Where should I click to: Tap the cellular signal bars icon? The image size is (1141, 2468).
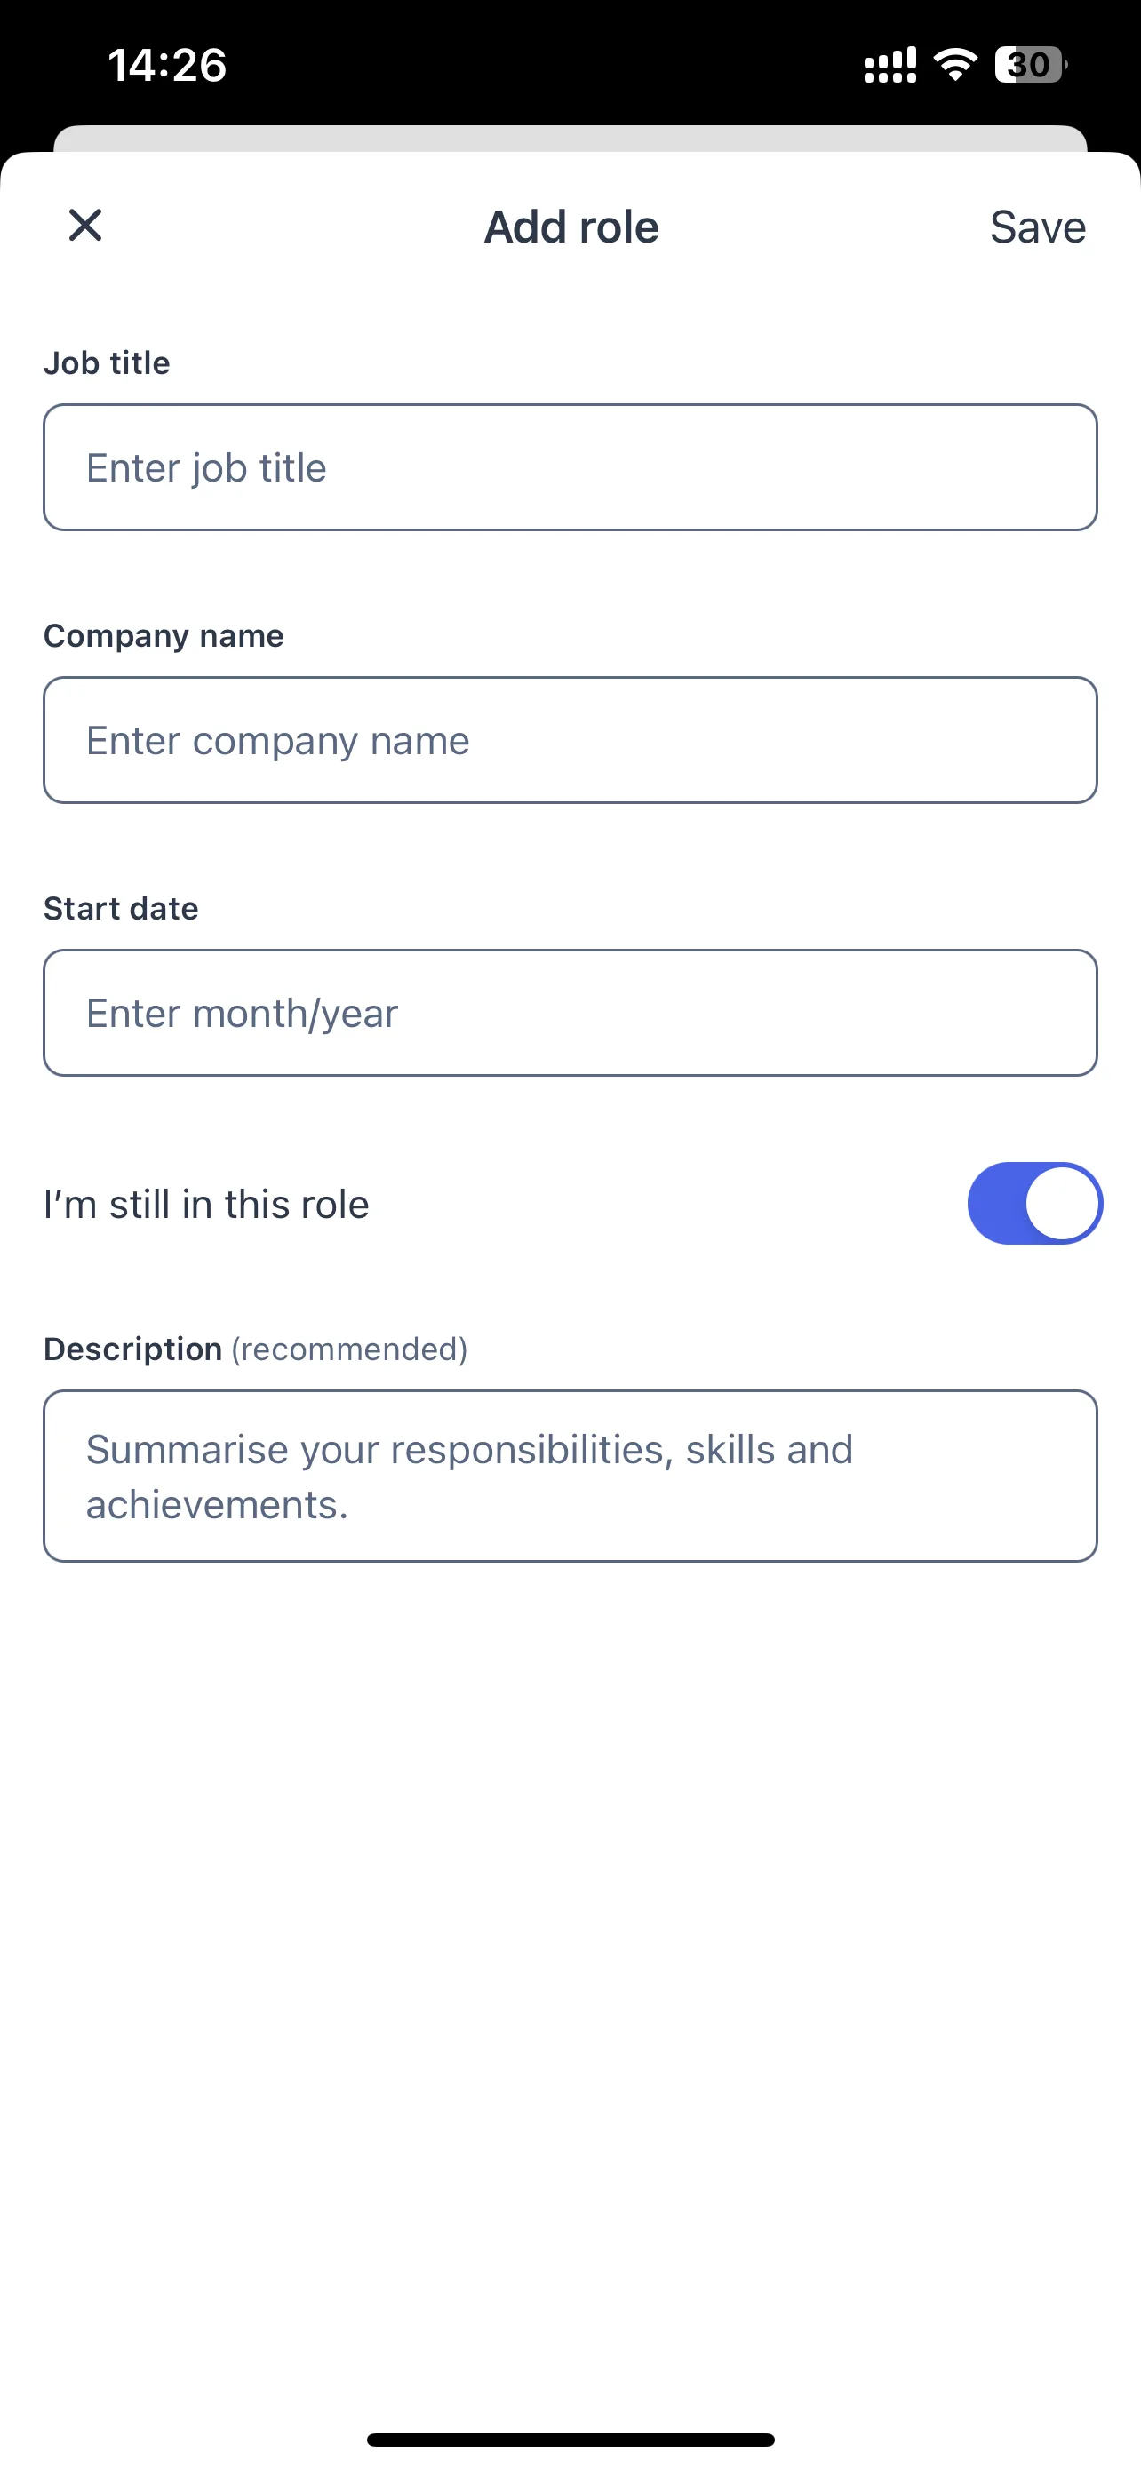point(890,65)
